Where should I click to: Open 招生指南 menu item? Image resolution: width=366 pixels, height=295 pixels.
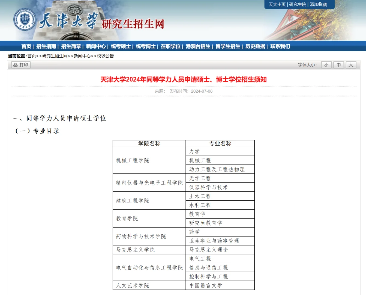[x=46, y=46]
